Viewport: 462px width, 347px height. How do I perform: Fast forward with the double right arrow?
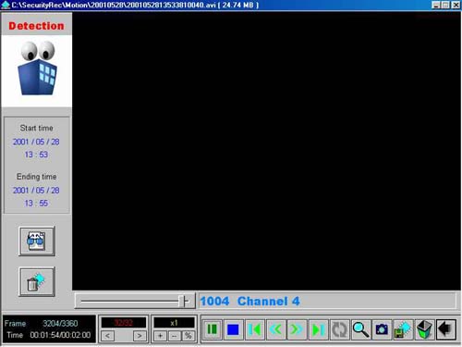click(x=297, y=329)
